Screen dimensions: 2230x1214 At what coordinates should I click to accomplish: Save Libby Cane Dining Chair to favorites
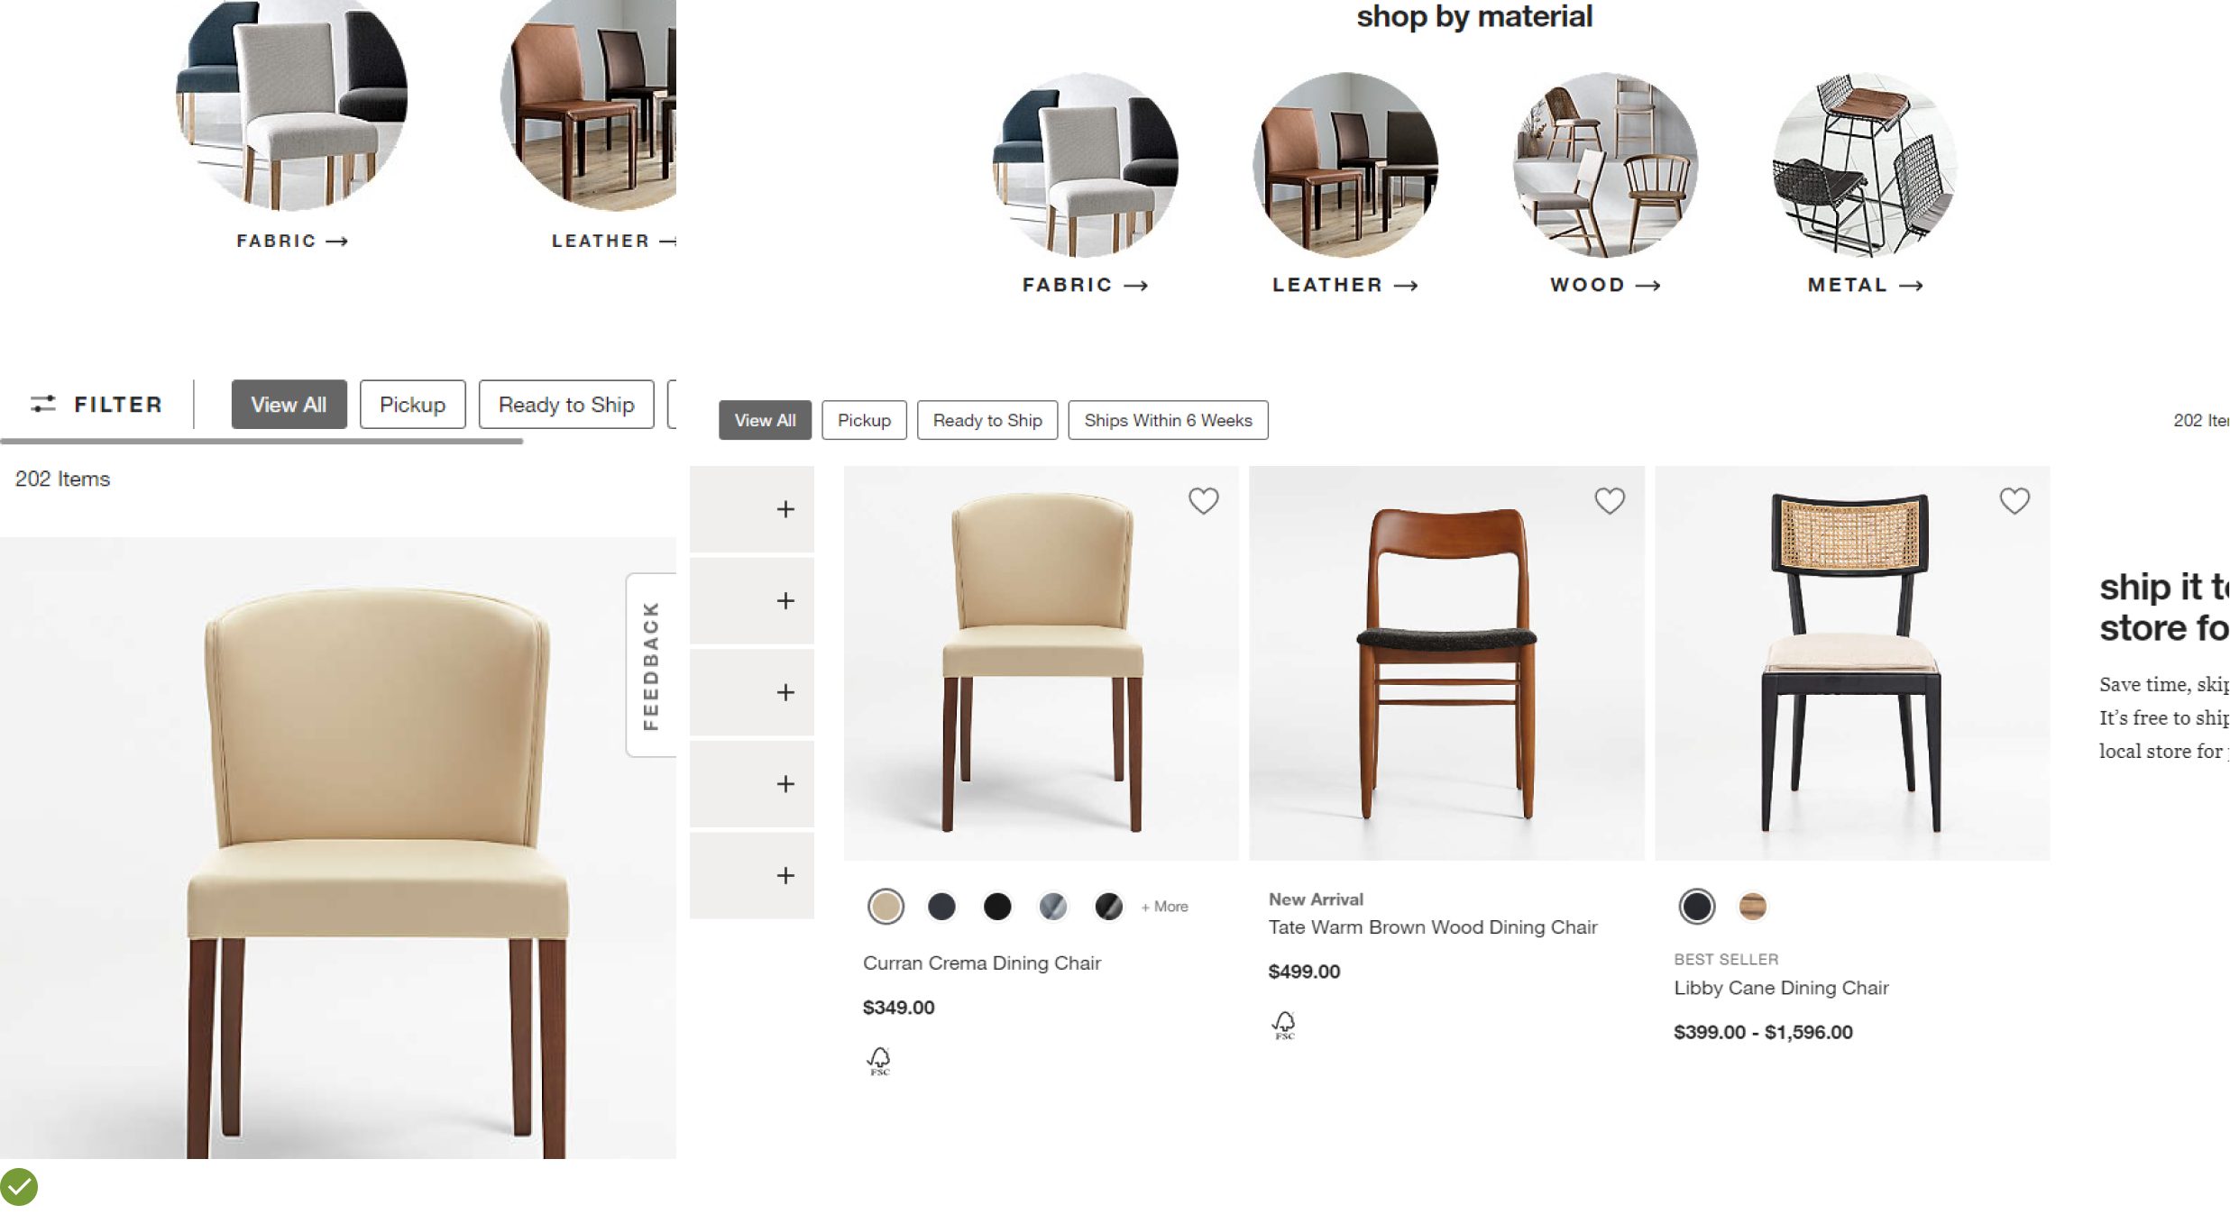tap(2014, 500)
